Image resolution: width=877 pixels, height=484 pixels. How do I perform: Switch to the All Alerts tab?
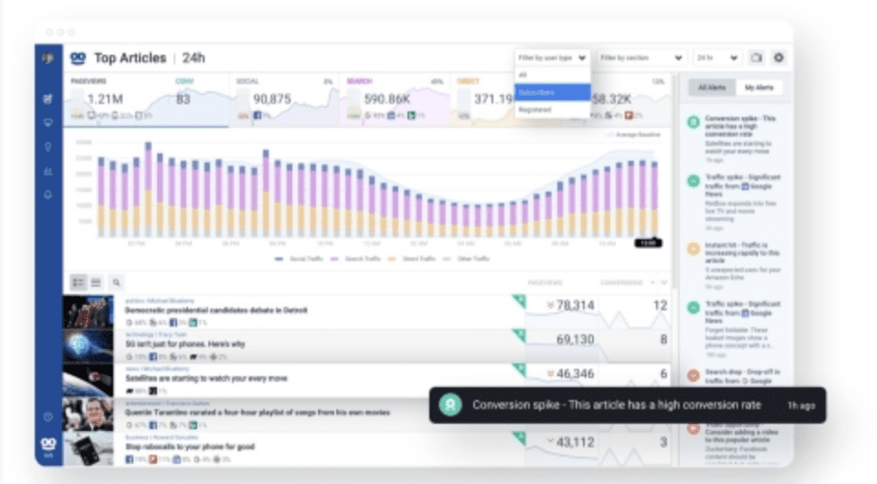(712, 88)
